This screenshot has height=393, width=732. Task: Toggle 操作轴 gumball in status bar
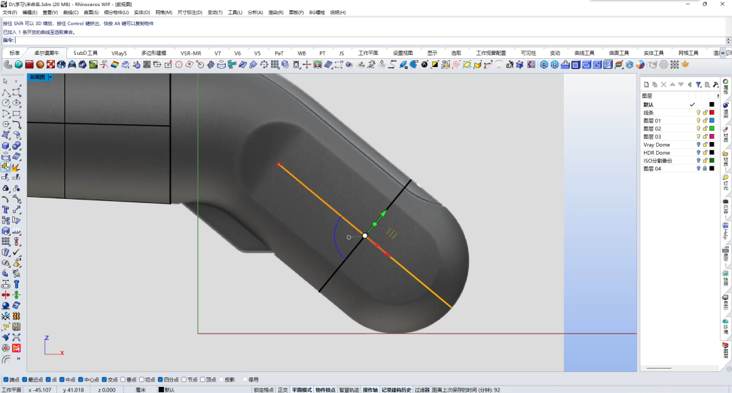pos(370,390)
